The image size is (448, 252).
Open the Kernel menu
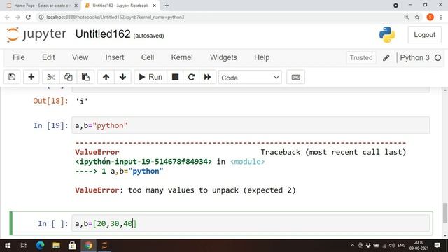pyautogui.click(x=182, y=57)
